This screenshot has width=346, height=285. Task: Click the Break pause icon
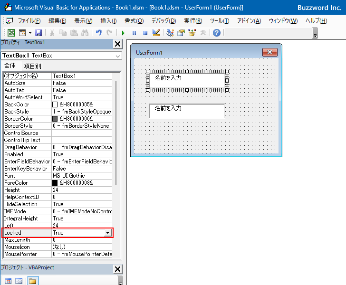tap(134, 33)
